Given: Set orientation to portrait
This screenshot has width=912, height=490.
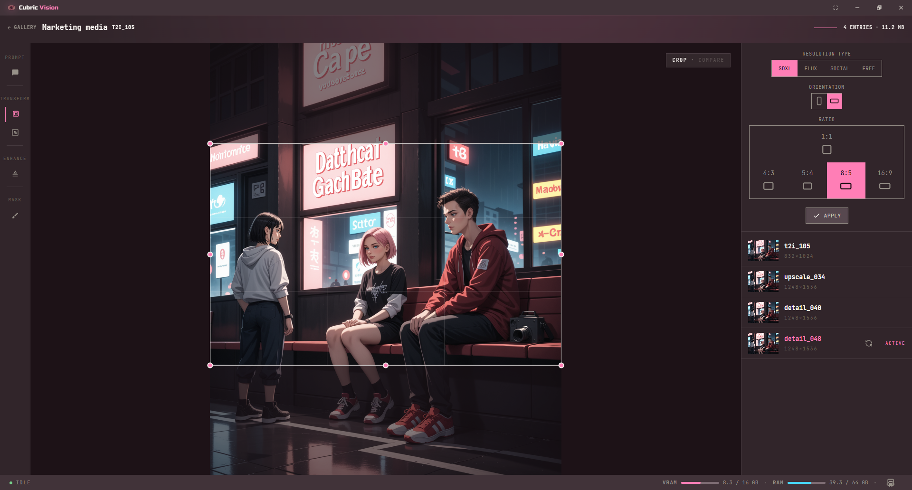Looking at the screenshot, I should pos(819,101).
